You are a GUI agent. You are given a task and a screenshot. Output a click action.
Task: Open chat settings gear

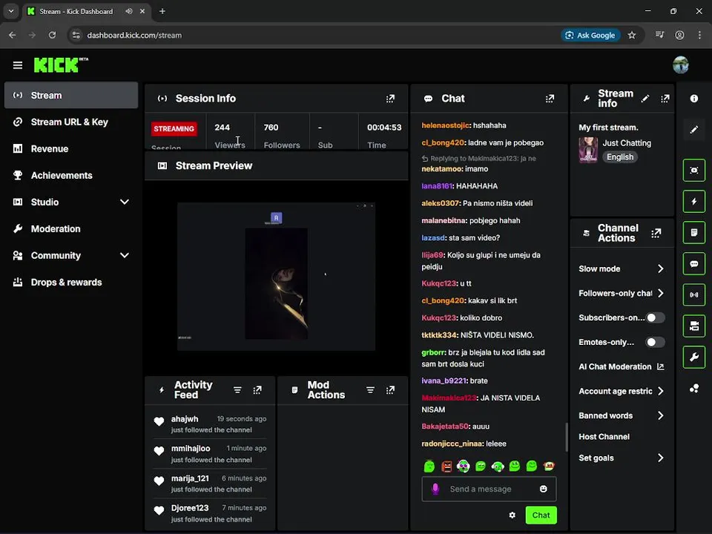click(x=512, y=515)
